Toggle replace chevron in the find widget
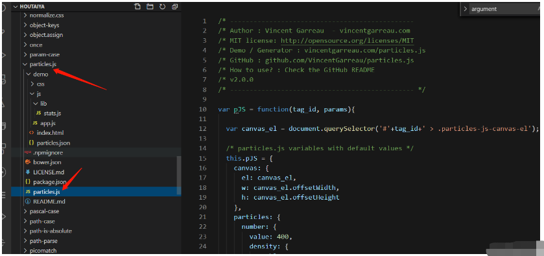The width and height of the screenshot is (544, 256). click(466, 9)
